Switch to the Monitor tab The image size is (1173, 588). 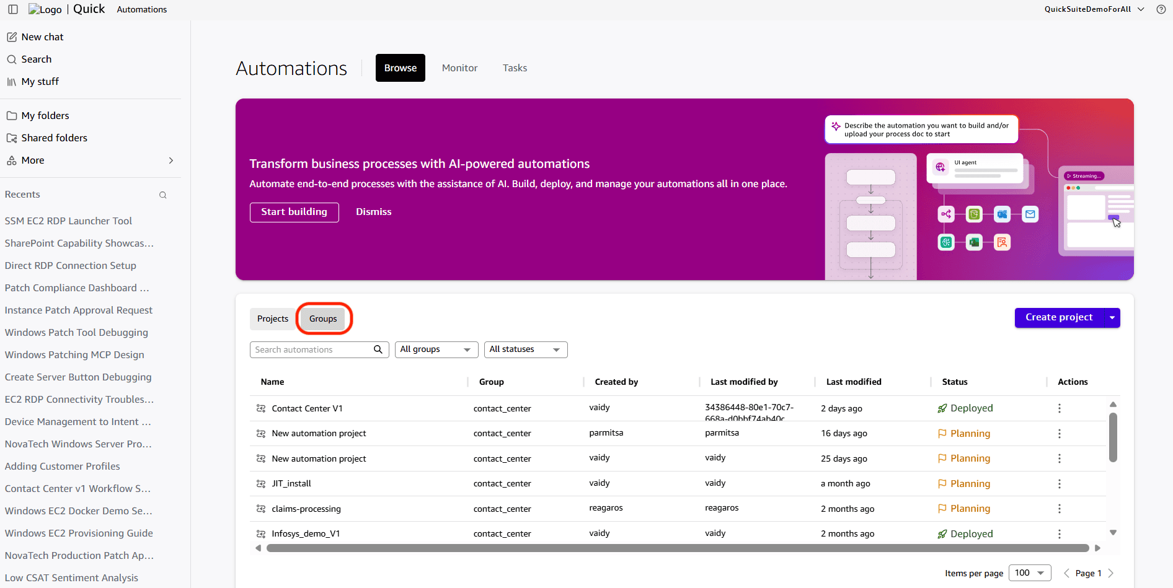pyautogui.click(x=459, y=68)
